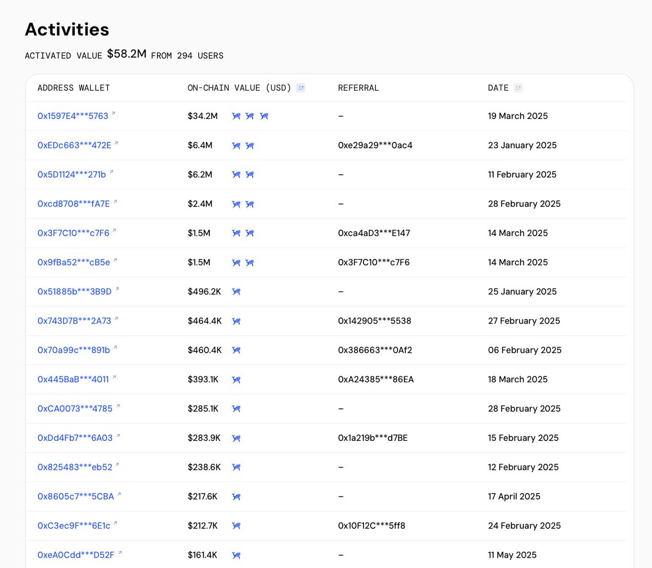Open external link icon beside 0x3F7C10***c7F6 wallet
Viewport: 652px width, 568px height.
(115, 231)
